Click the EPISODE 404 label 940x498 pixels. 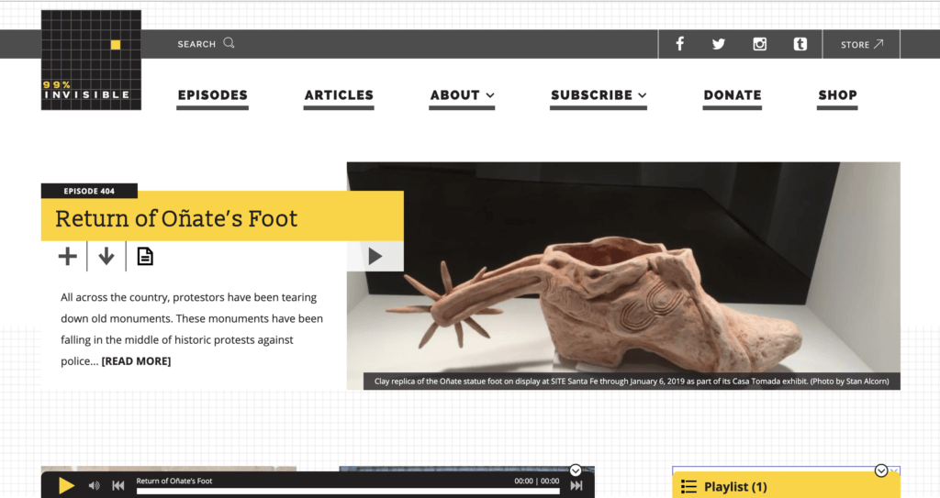click(89, 191)
